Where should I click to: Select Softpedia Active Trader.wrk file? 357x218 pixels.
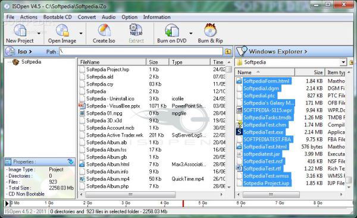115,135
